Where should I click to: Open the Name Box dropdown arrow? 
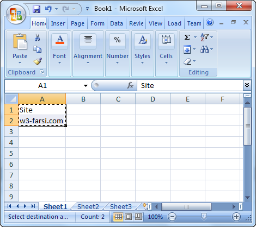[86, 86]
